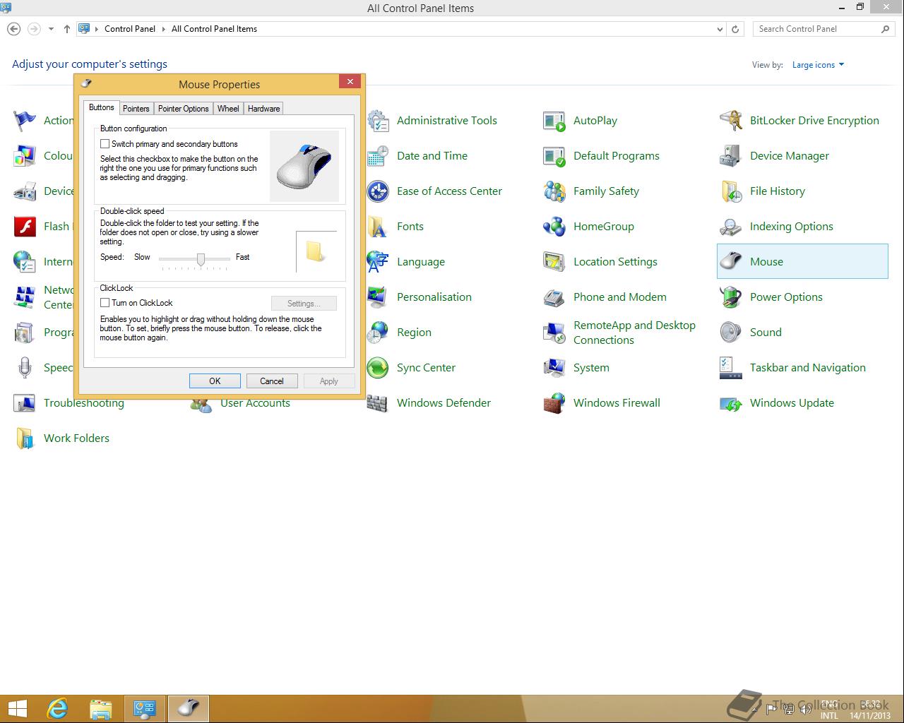Open Administrative Tools icon
The image size is (904, 723).
pos(378,121)
